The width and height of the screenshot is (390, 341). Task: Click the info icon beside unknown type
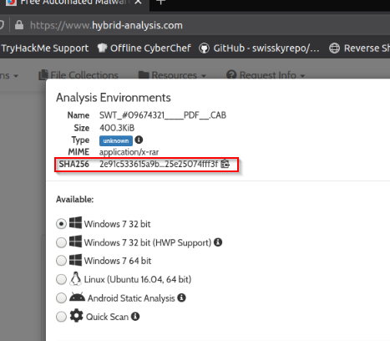[139, 140]
